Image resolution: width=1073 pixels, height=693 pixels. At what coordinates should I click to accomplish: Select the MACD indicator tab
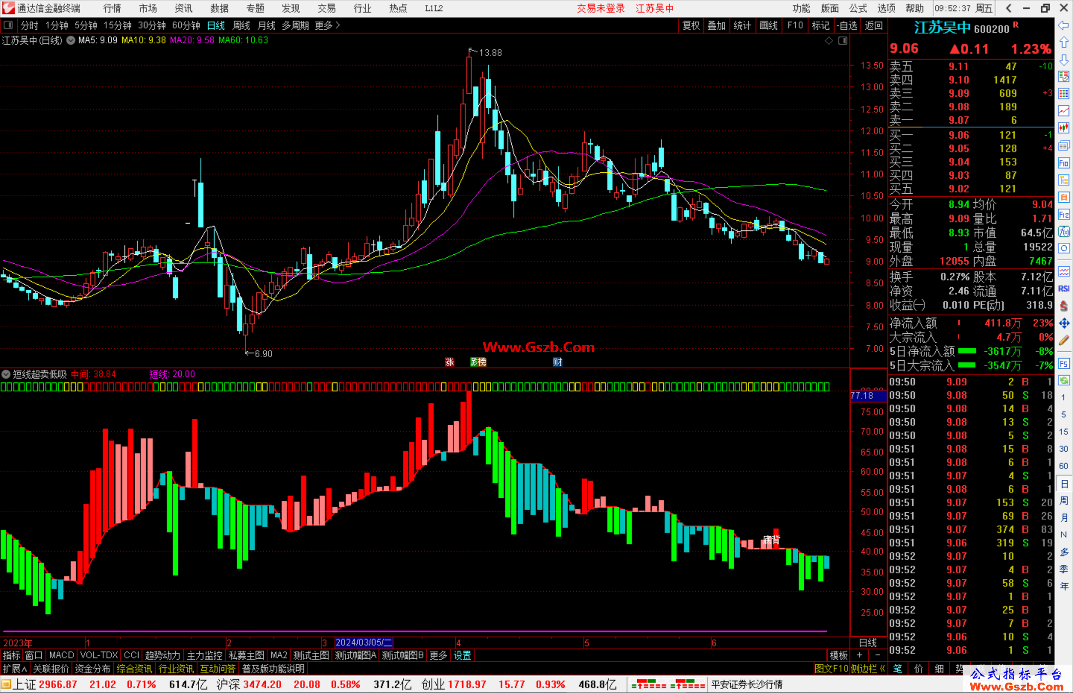pyautogui.click(x=62, y=655)
